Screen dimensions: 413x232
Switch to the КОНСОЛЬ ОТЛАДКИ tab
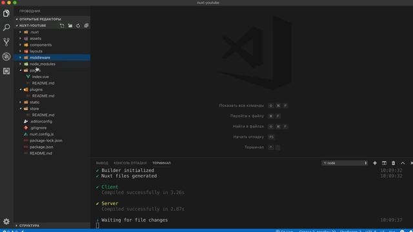tap(130, 163)
